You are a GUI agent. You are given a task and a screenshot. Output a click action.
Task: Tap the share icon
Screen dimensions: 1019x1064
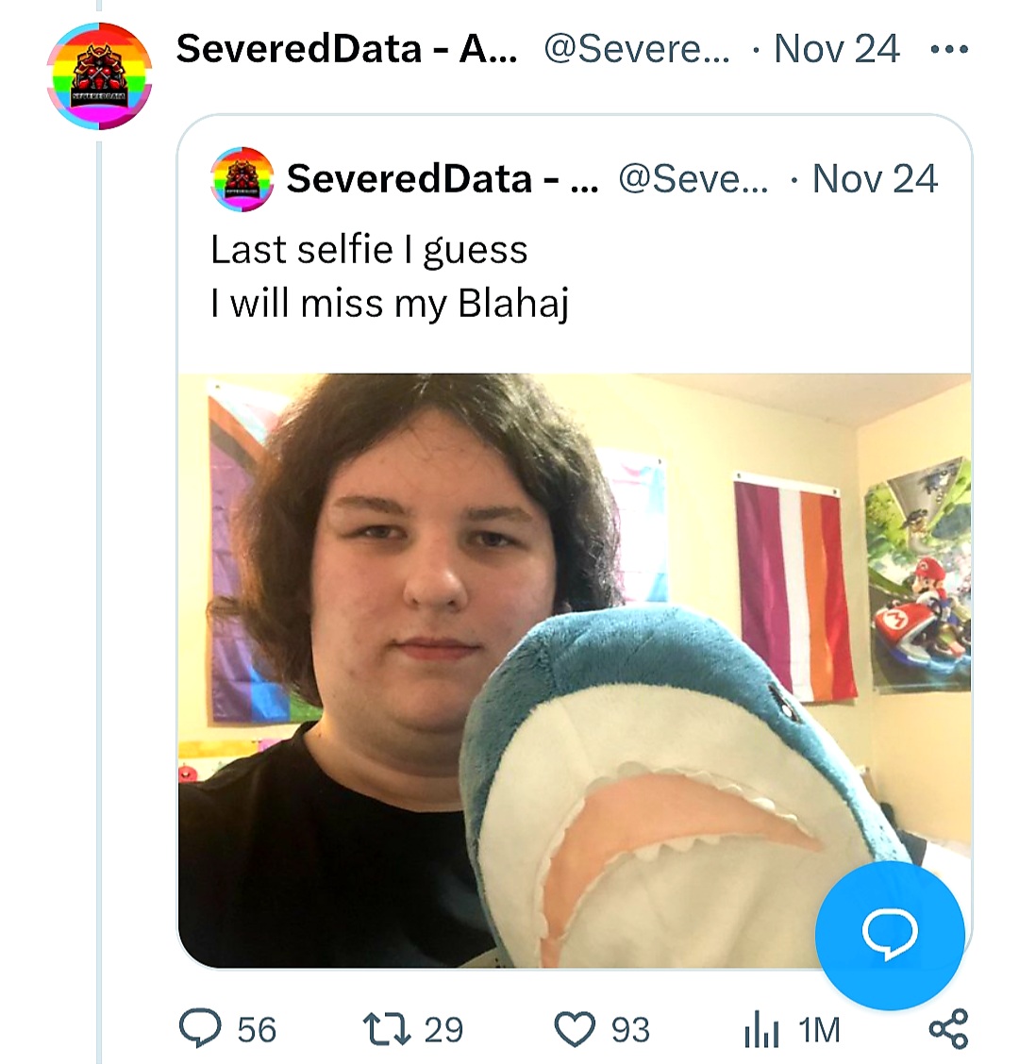[948, 1028]
